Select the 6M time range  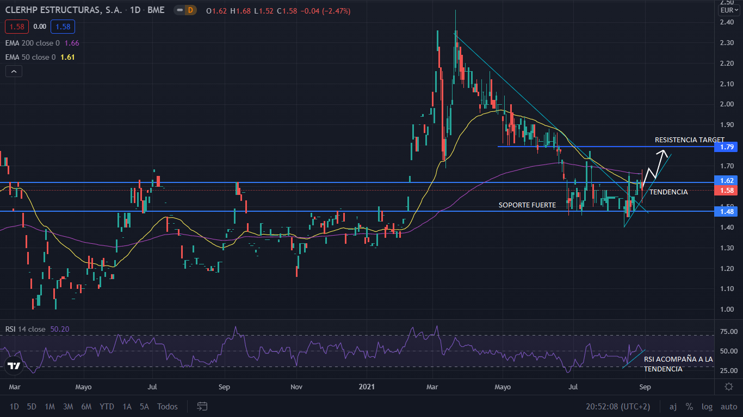(x=86, y=406)
